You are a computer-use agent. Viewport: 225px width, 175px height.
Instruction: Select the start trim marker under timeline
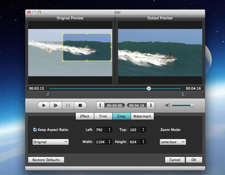click(x=48, y=94)
